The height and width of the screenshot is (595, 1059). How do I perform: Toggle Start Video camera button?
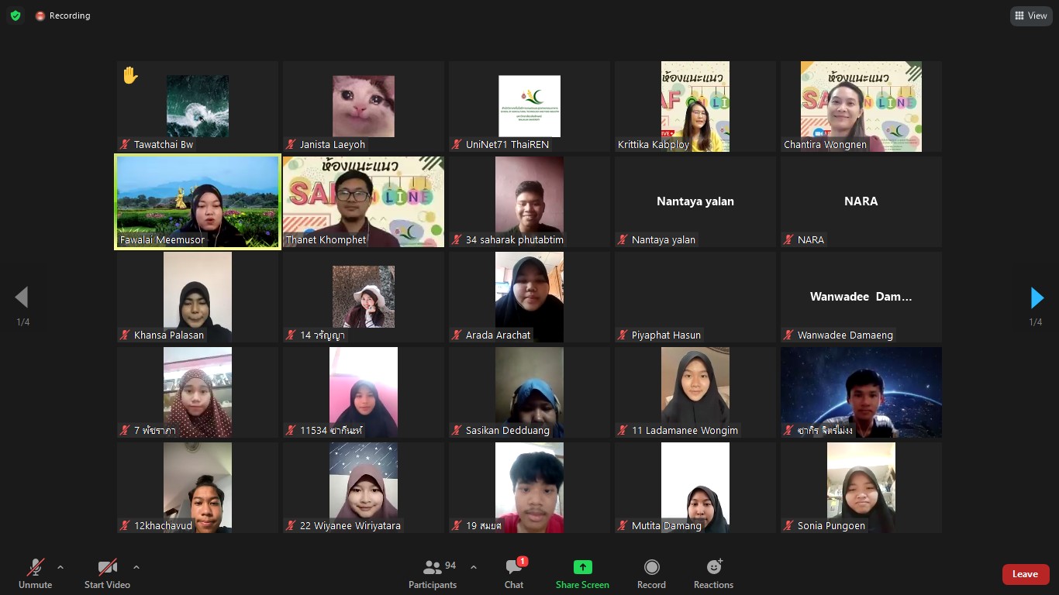[x=107, y=574]
